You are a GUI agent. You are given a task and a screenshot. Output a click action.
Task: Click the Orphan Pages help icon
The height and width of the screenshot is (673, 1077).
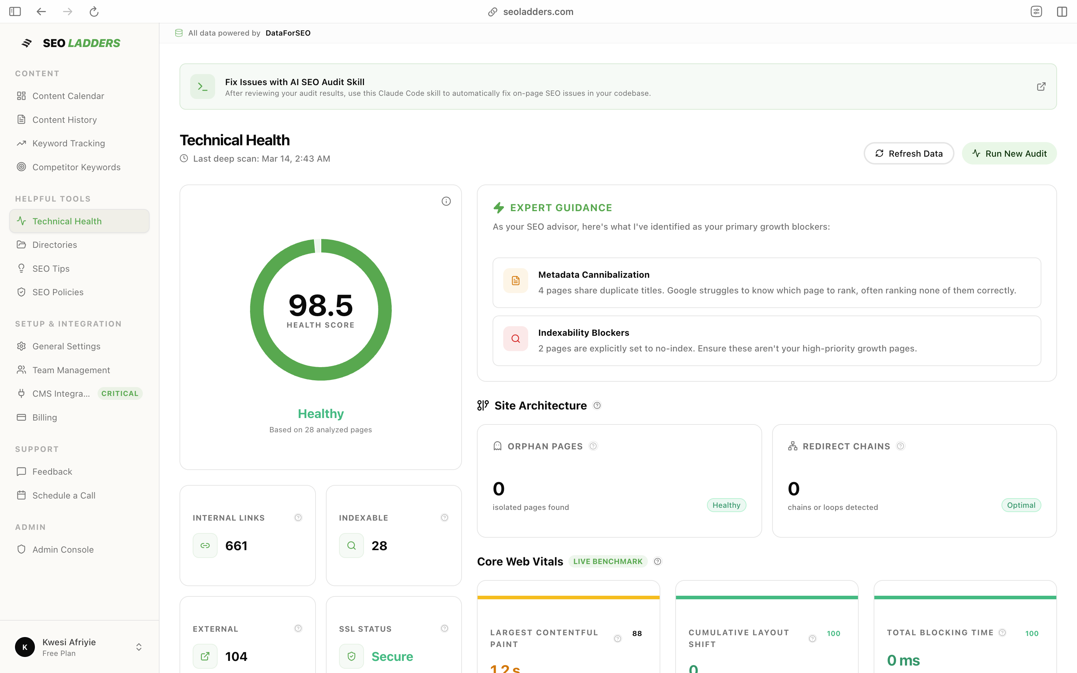click(x=593, y=446)
